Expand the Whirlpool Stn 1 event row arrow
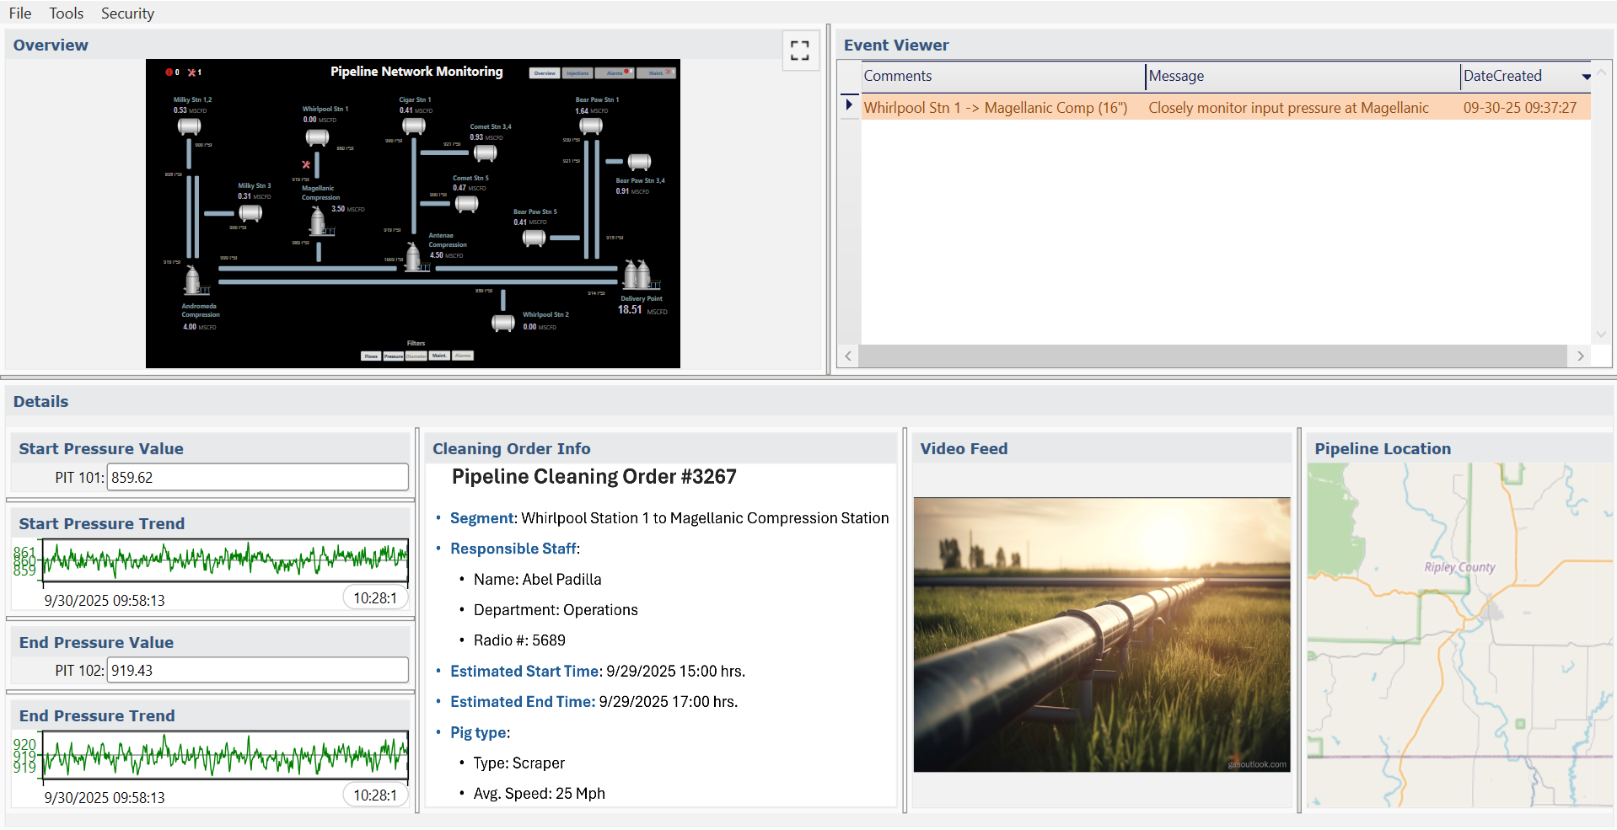The image size is (1617, 830). click(x=849, y=105)
